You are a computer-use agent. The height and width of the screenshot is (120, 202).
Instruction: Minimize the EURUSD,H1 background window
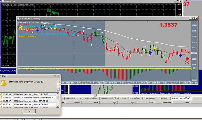click(175, 1)
